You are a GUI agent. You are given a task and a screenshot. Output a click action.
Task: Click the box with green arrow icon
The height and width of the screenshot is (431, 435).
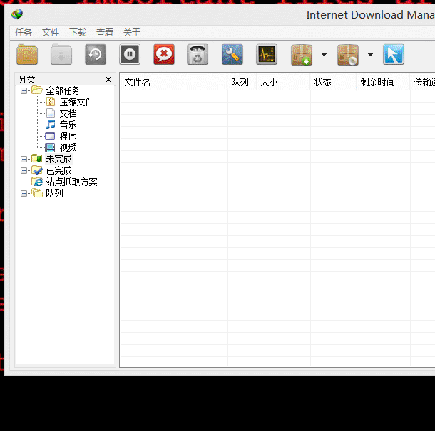click(302, 55)
